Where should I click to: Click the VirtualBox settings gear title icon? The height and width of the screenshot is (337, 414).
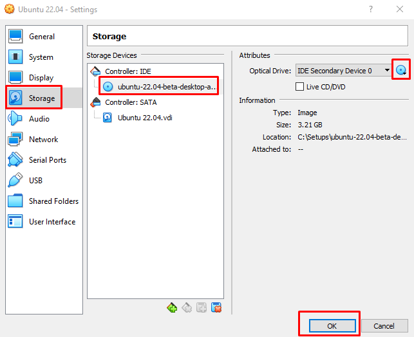click(10, 9)
